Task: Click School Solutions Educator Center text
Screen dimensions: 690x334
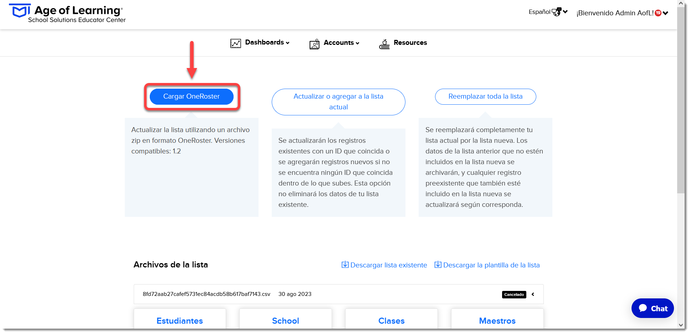Action: click(77, 20)
